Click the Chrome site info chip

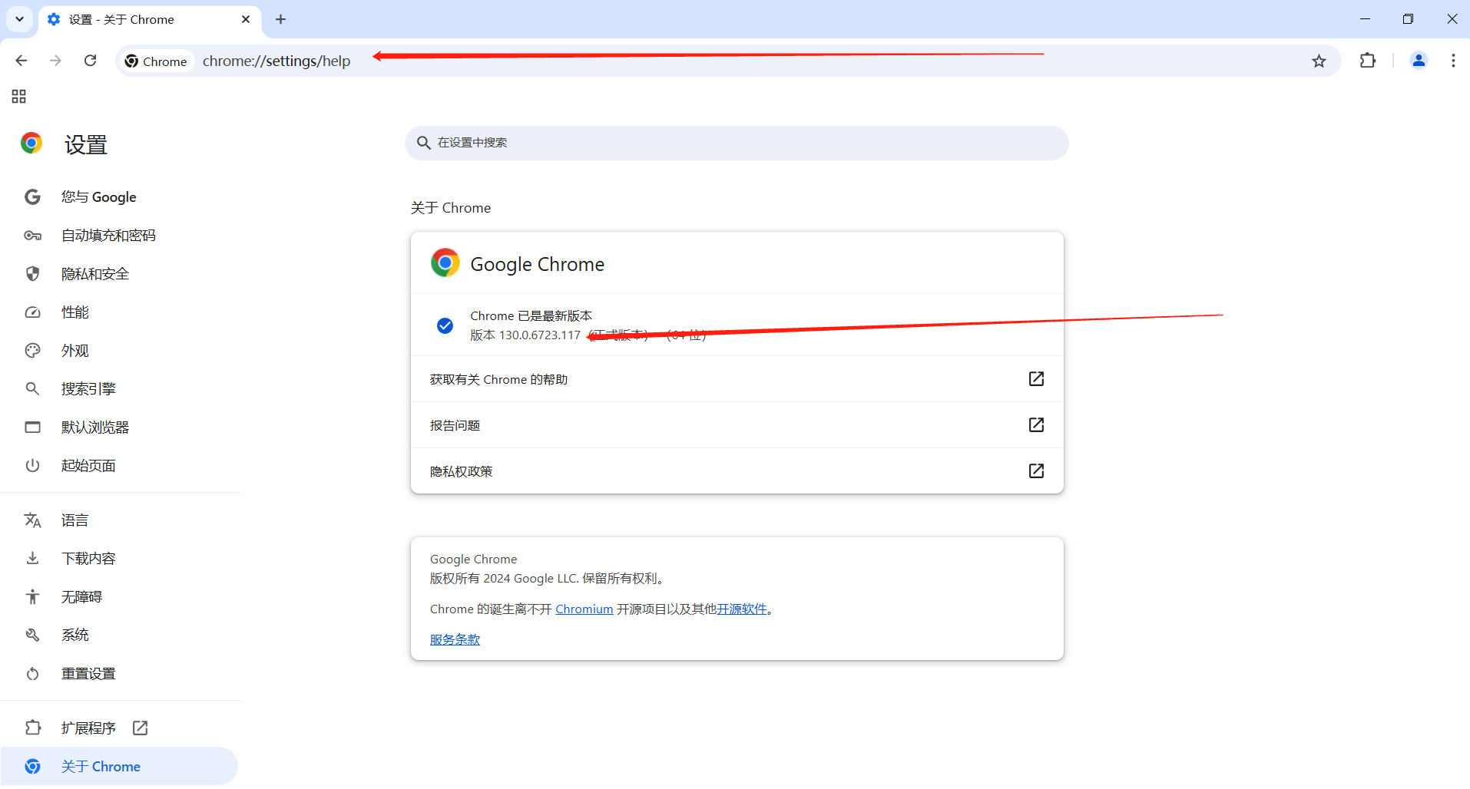(157, 61)
